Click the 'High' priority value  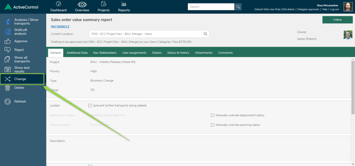point(93,71)
